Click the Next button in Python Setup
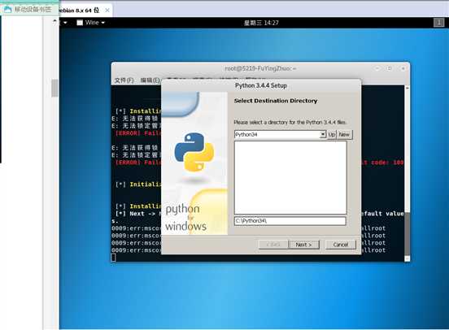 click(303, 245)
